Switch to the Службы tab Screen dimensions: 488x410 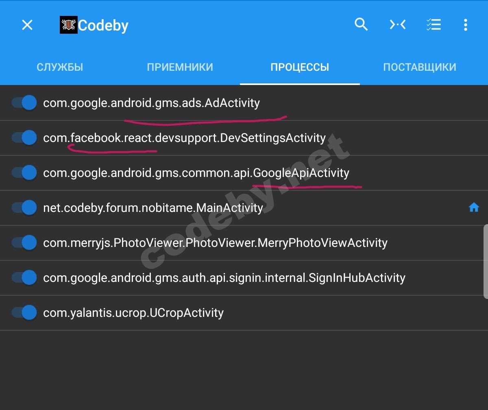(60, 67)
